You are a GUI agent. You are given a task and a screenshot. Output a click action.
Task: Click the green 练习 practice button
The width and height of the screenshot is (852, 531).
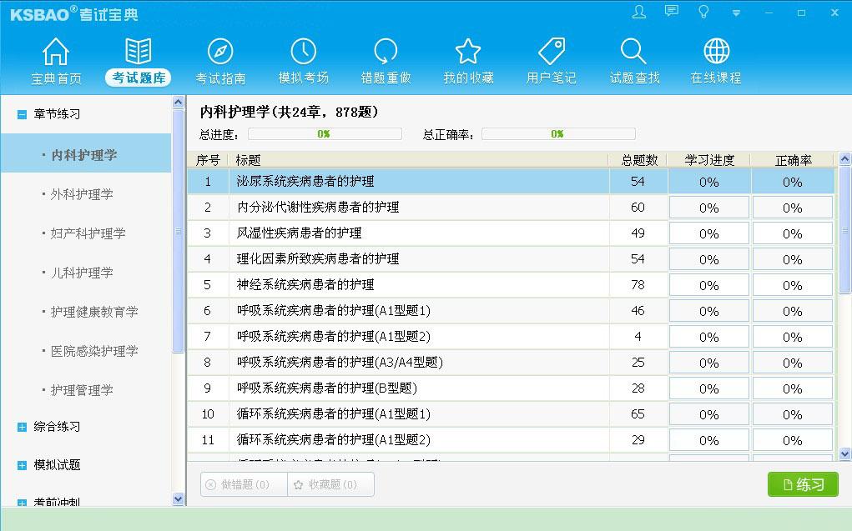[x=803, y=484]
